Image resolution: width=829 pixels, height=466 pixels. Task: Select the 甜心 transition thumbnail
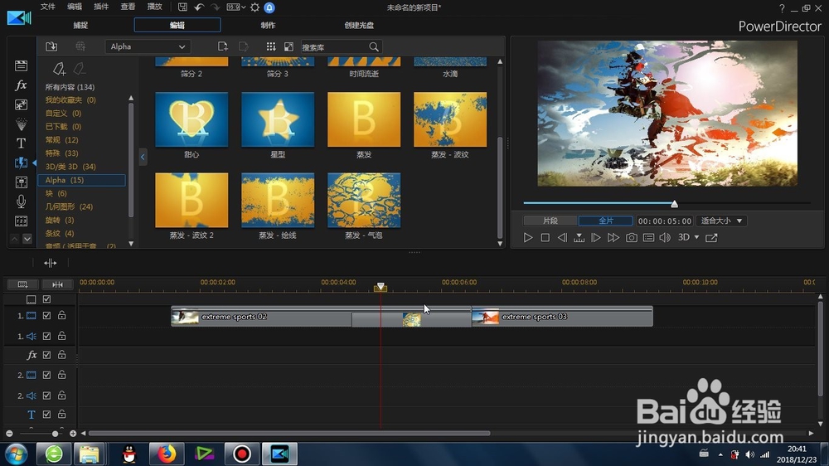click(191, 119)
